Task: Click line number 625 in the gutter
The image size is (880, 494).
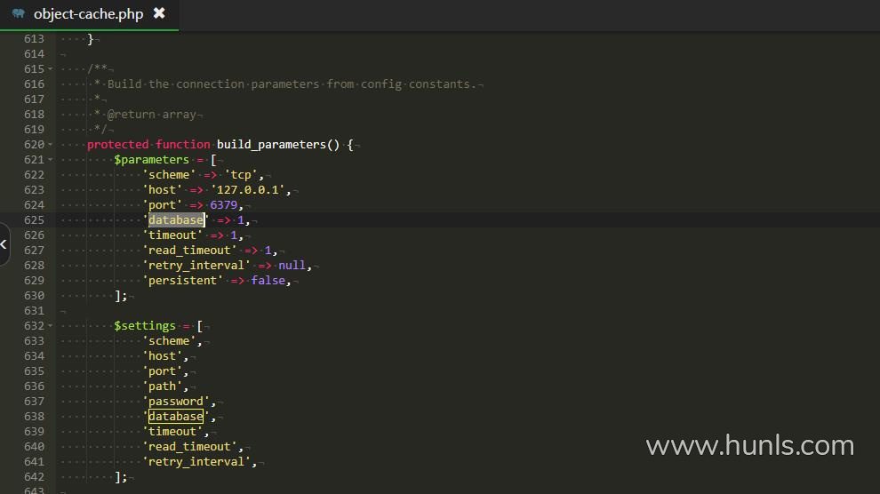Action: (x=34, y=219)
